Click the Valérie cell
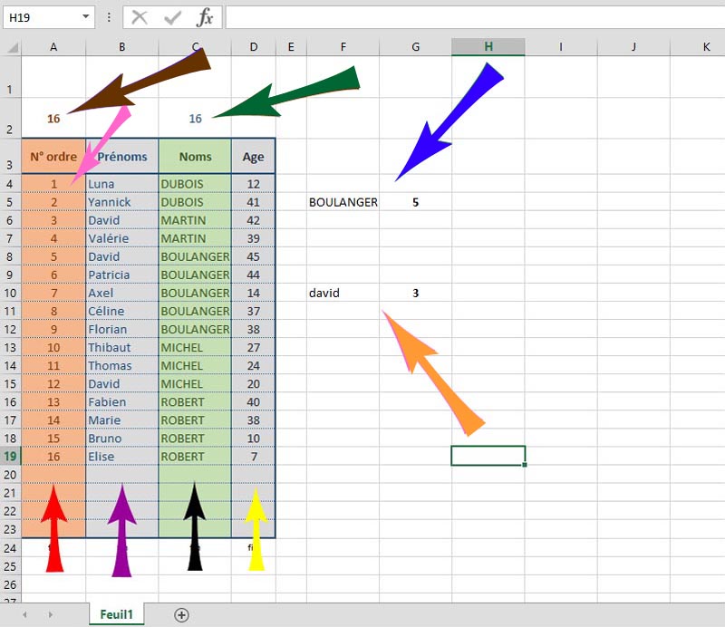The image size is (725, 627). tap(122, 238)
